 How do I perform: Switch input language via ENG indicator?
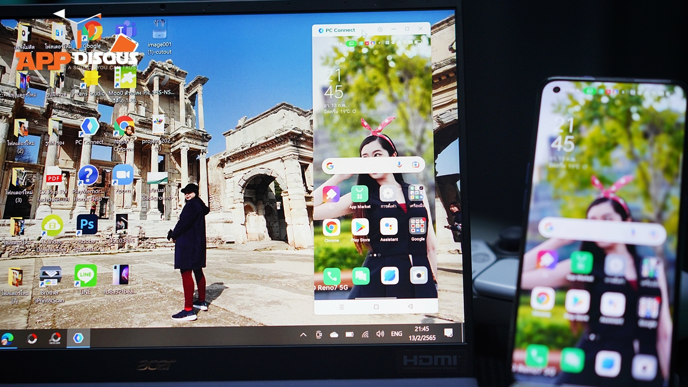[x=396, y=334]
